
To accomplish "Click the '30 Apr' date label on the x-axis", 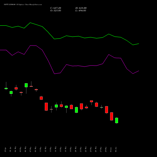I will pos(10,149).
